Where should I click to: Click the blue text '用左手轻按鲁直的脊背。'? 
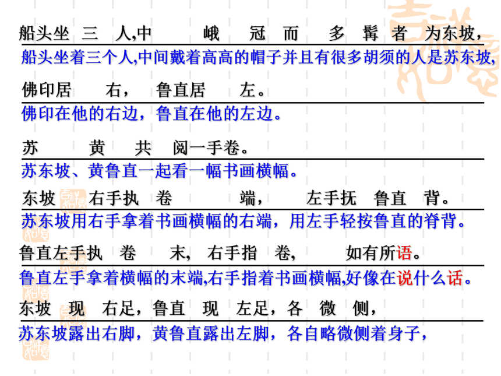coord(377,222)
